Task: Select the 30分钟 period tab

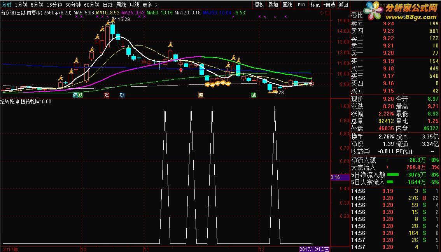Action: [x=73, y=5]
